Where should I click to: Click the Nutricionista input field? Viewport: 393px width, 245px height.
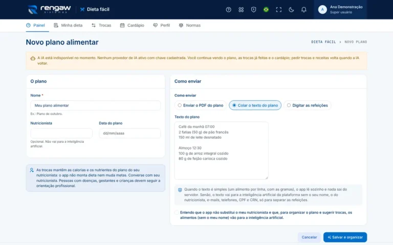pos(61,133)
